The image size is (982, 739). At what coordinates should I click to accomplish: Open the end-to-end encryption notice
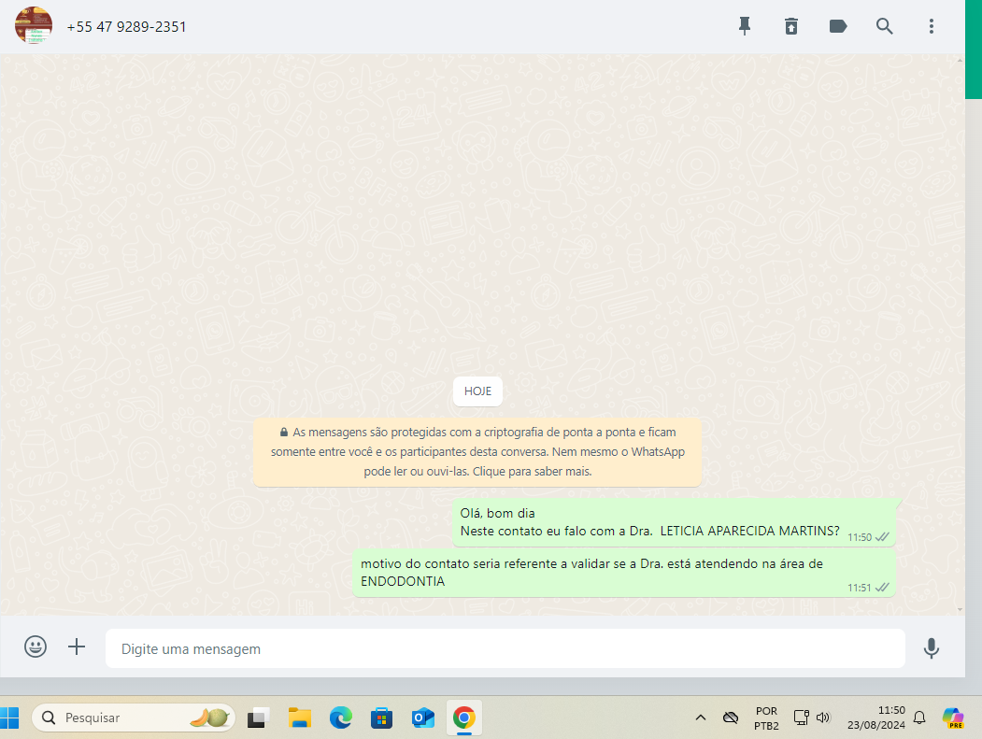point(477,451)
